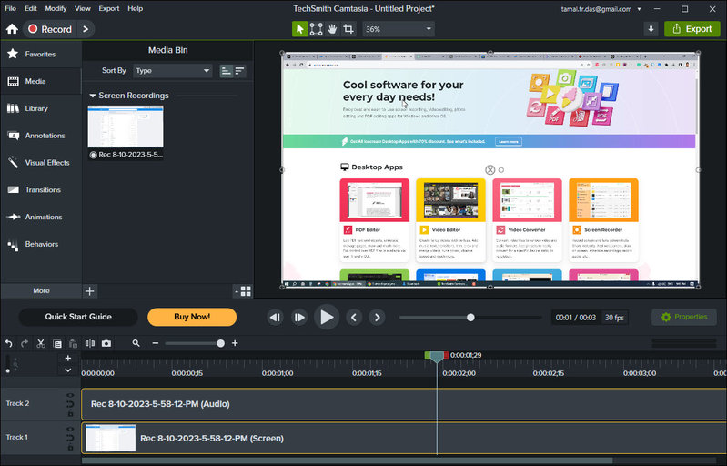Play the video preview
Viewport: 727px width, 466px height.
pyautogui.click(x=327, y=318)
